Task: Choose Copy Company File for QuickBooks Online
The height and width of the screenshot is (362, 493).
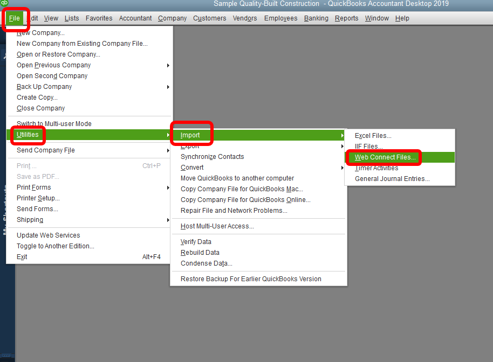Action: tap(245, 200)
